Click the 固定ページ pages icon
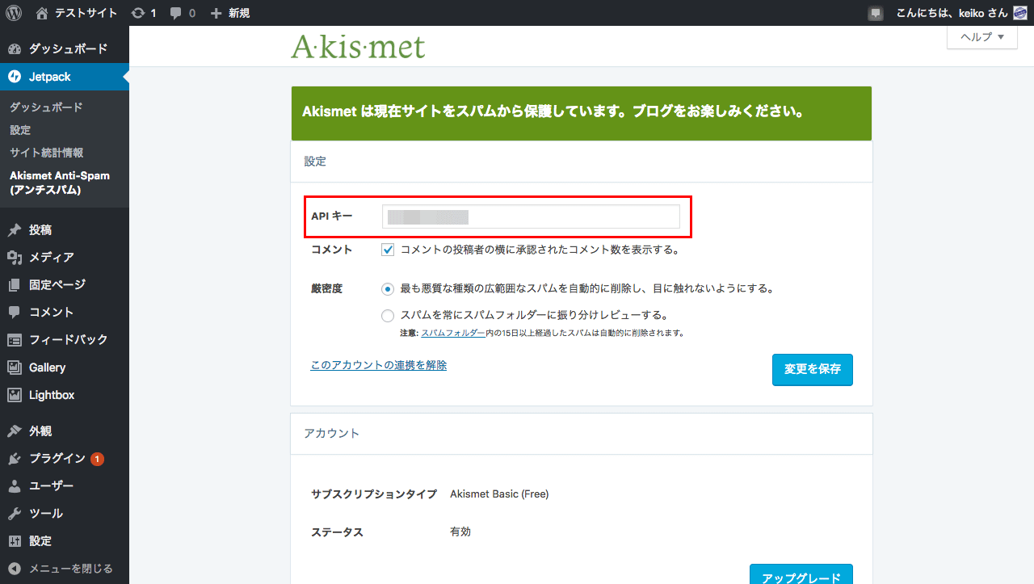This screenshot has height=584, width=1034. (15, 285)
